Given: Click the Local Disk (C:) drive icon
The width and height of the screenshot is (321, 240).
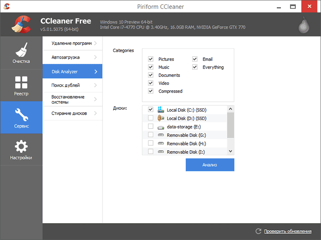Looking at the screenshot, I should pyautogui.click(x=160, y=110).
